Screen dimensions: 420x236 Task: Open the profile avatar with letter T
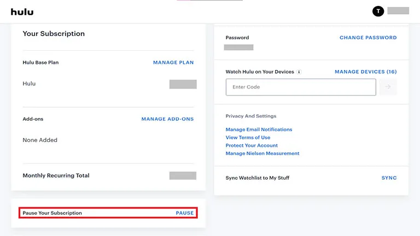tap(378, 11)
